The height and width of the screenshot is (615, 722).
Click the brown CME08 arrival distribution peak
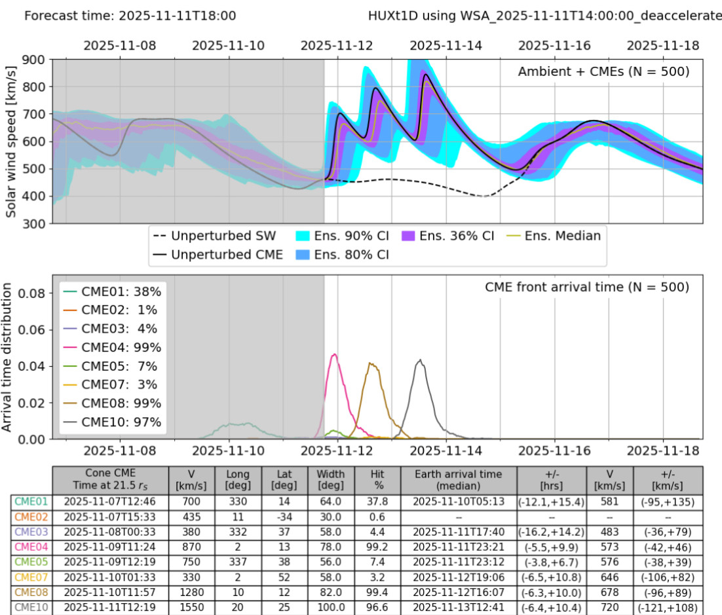coord(371,363)
